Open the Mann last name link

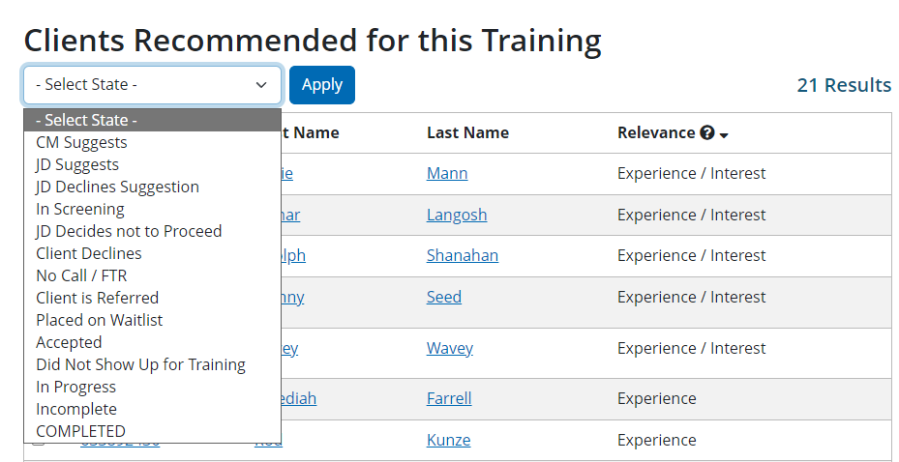pos(447,174)
